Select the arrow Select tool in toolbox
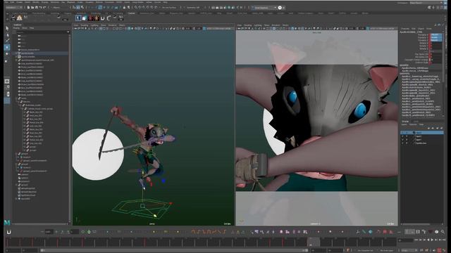This screenshot has width=451, height=253. pos(7,28)
